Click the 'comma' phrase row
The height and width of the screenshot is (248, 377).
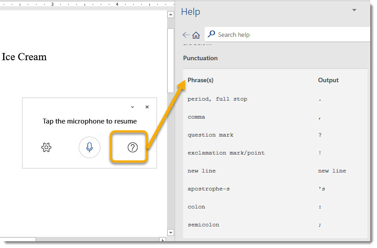[x=196, y=117]
